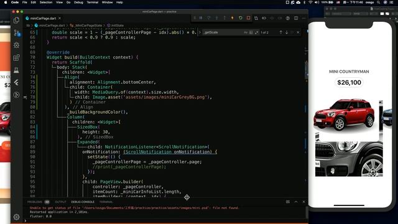Close the bottom panel
Viewport: 398px width, 224px height.
click(304, 202)
